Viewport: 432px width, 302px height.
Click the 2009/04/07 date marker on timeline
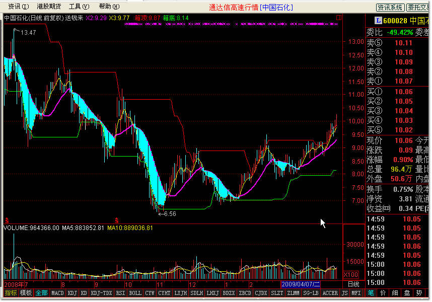[300, 284]
